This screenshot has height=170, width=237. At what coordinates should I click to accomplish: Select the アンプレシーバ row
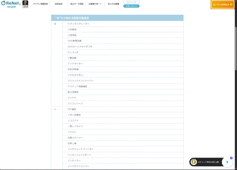point(123,104)
